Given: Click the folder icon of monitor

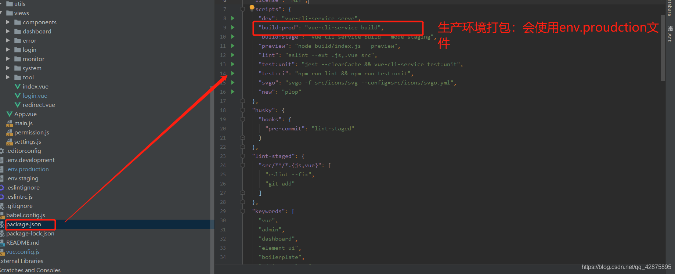Looking at the screenshot, I should 18,59.
